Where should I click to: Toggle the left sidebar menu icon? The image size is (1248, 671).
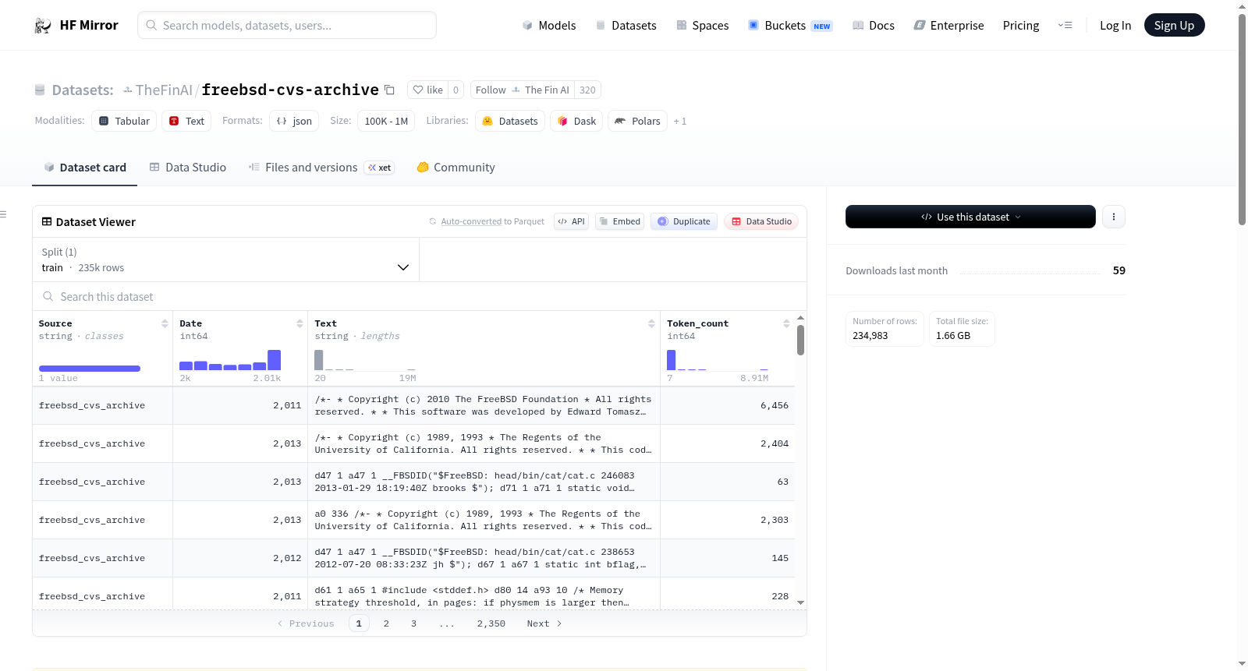click(x=3, y=214)
